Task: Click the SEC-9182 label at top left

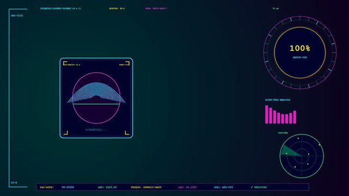Action: [x=17, y=16]
